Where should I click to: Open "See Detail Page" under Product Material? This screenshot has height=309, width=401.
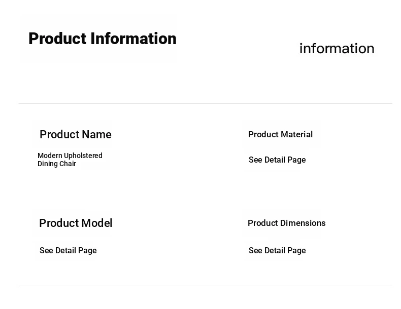277,160
